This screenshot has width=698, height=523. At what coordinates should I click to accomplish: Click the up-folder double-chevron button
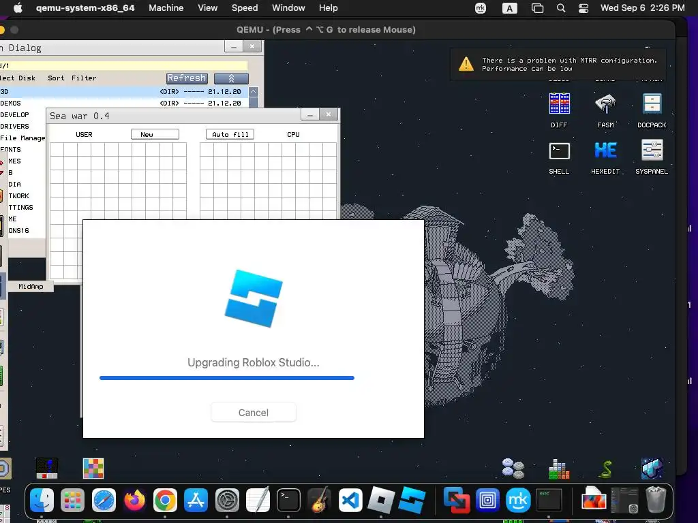[231, 78]
